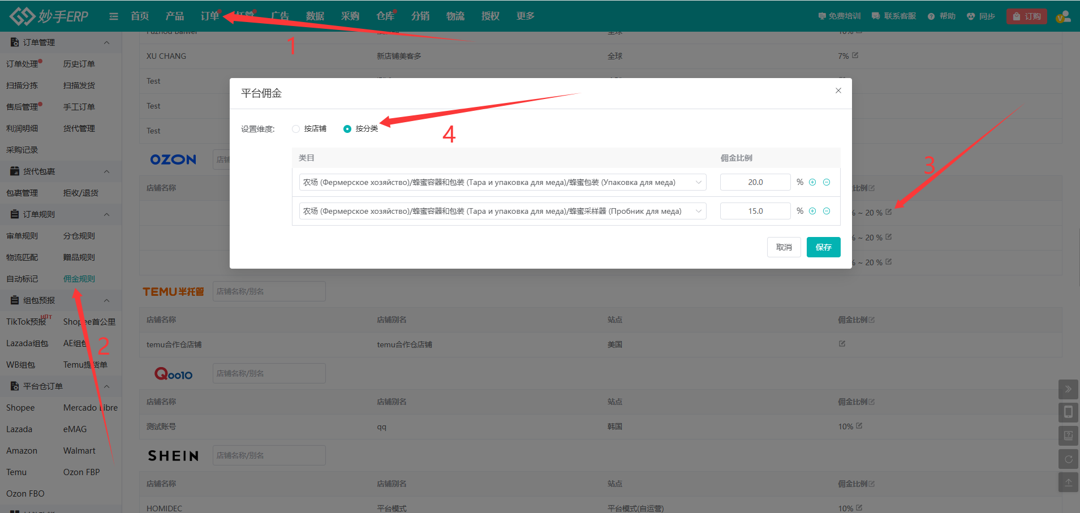Add a row after the 20.0 commission row
The width and height of the screenshot is (1080, 513).
click(x=812, y=182)
